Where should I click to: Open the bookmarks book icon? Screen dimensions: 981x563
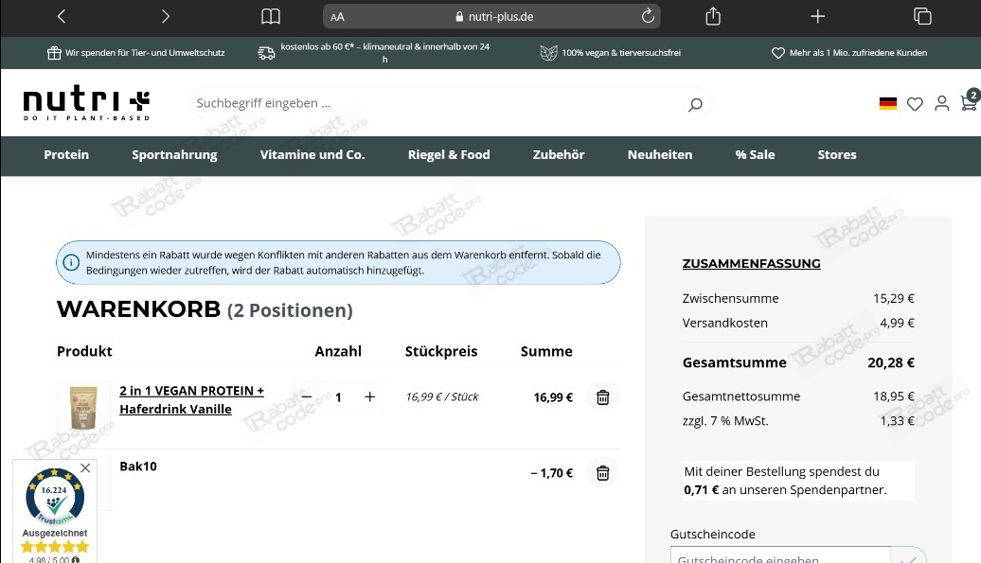click(270, 16)
